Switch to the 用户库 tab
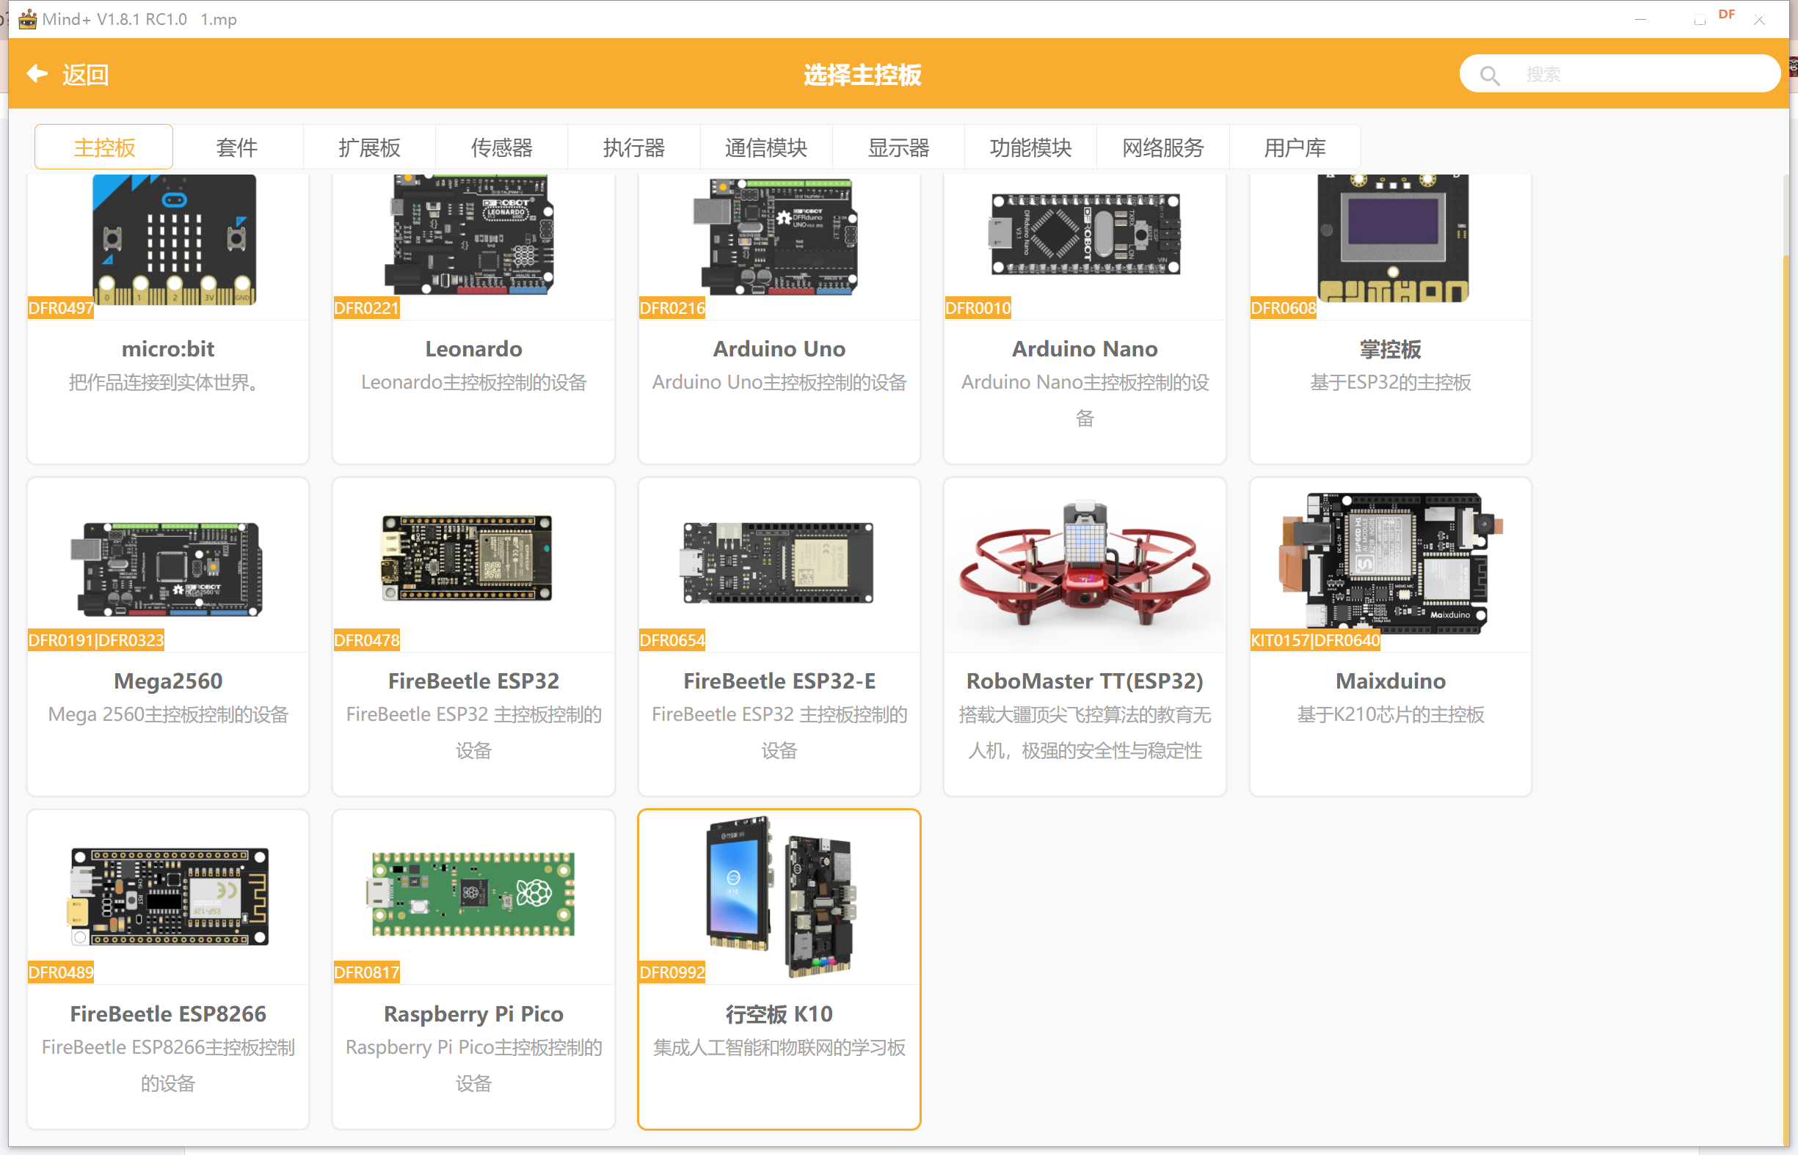The height and width of the screenshot is (1155, 1798). (x=1295, y=147)
